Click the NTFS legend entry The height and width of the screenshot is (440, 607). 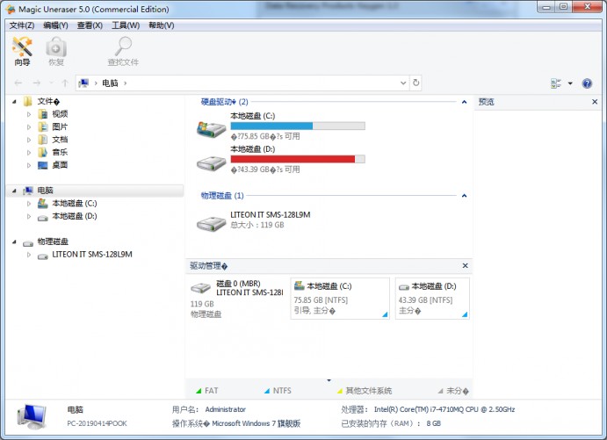click(278, 391)
